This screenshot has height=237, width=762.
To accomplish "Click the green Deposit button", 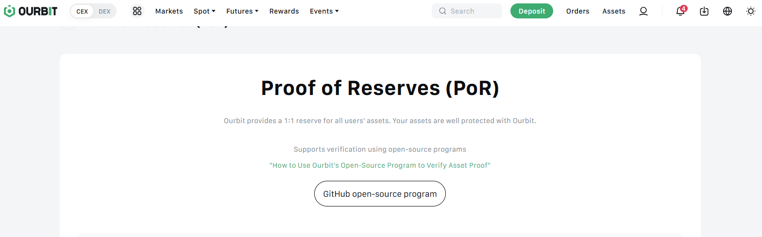I will click(532, 11).
